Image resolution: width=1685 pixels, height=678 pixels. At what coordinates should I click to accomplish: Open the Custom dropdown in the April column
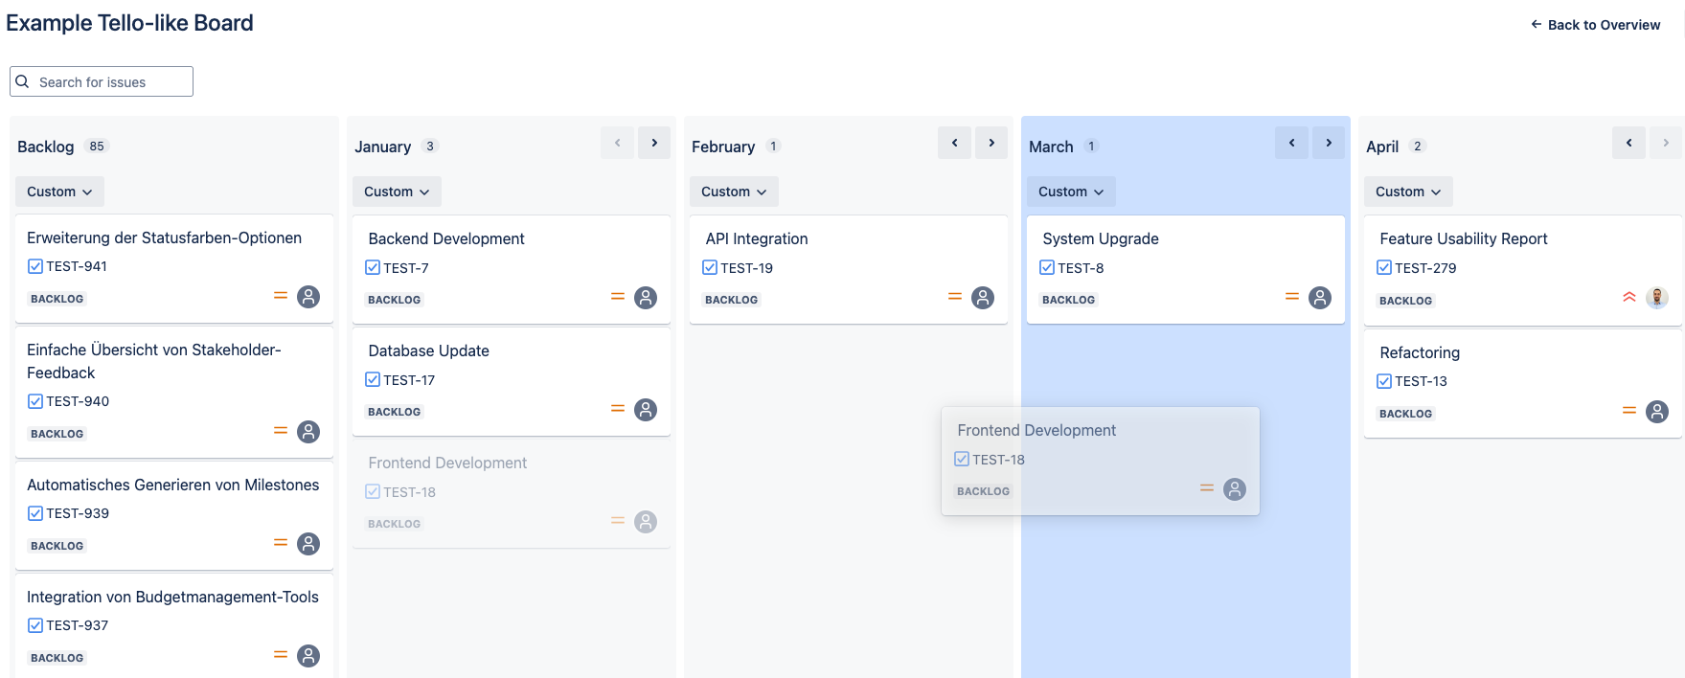pos(1408,192)
